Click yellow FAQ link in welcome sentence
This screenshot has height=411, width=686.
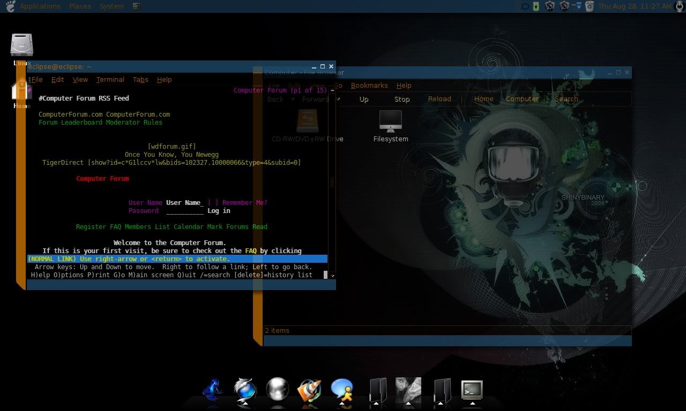click(251, 251)
